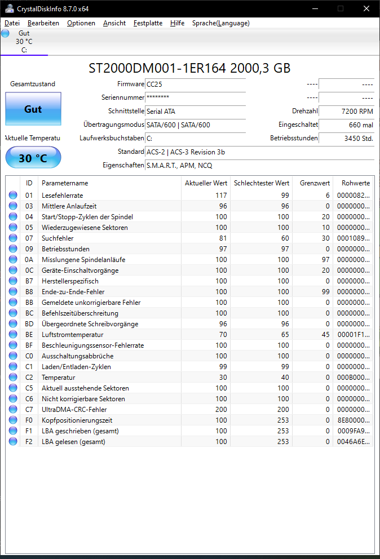Click the CrystalDiskInfo app icon in title bar
The height and width of the screenshot is (559, 380).
point(10,8)
